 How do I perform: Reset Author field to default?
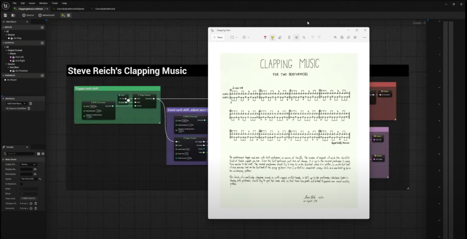[x=40, y=179]
